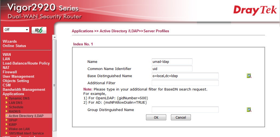Click the Additional Filter field
Image resolution: width=280 pixels, height=137 pixels.
pyautogui.click(x=185, y=83)
